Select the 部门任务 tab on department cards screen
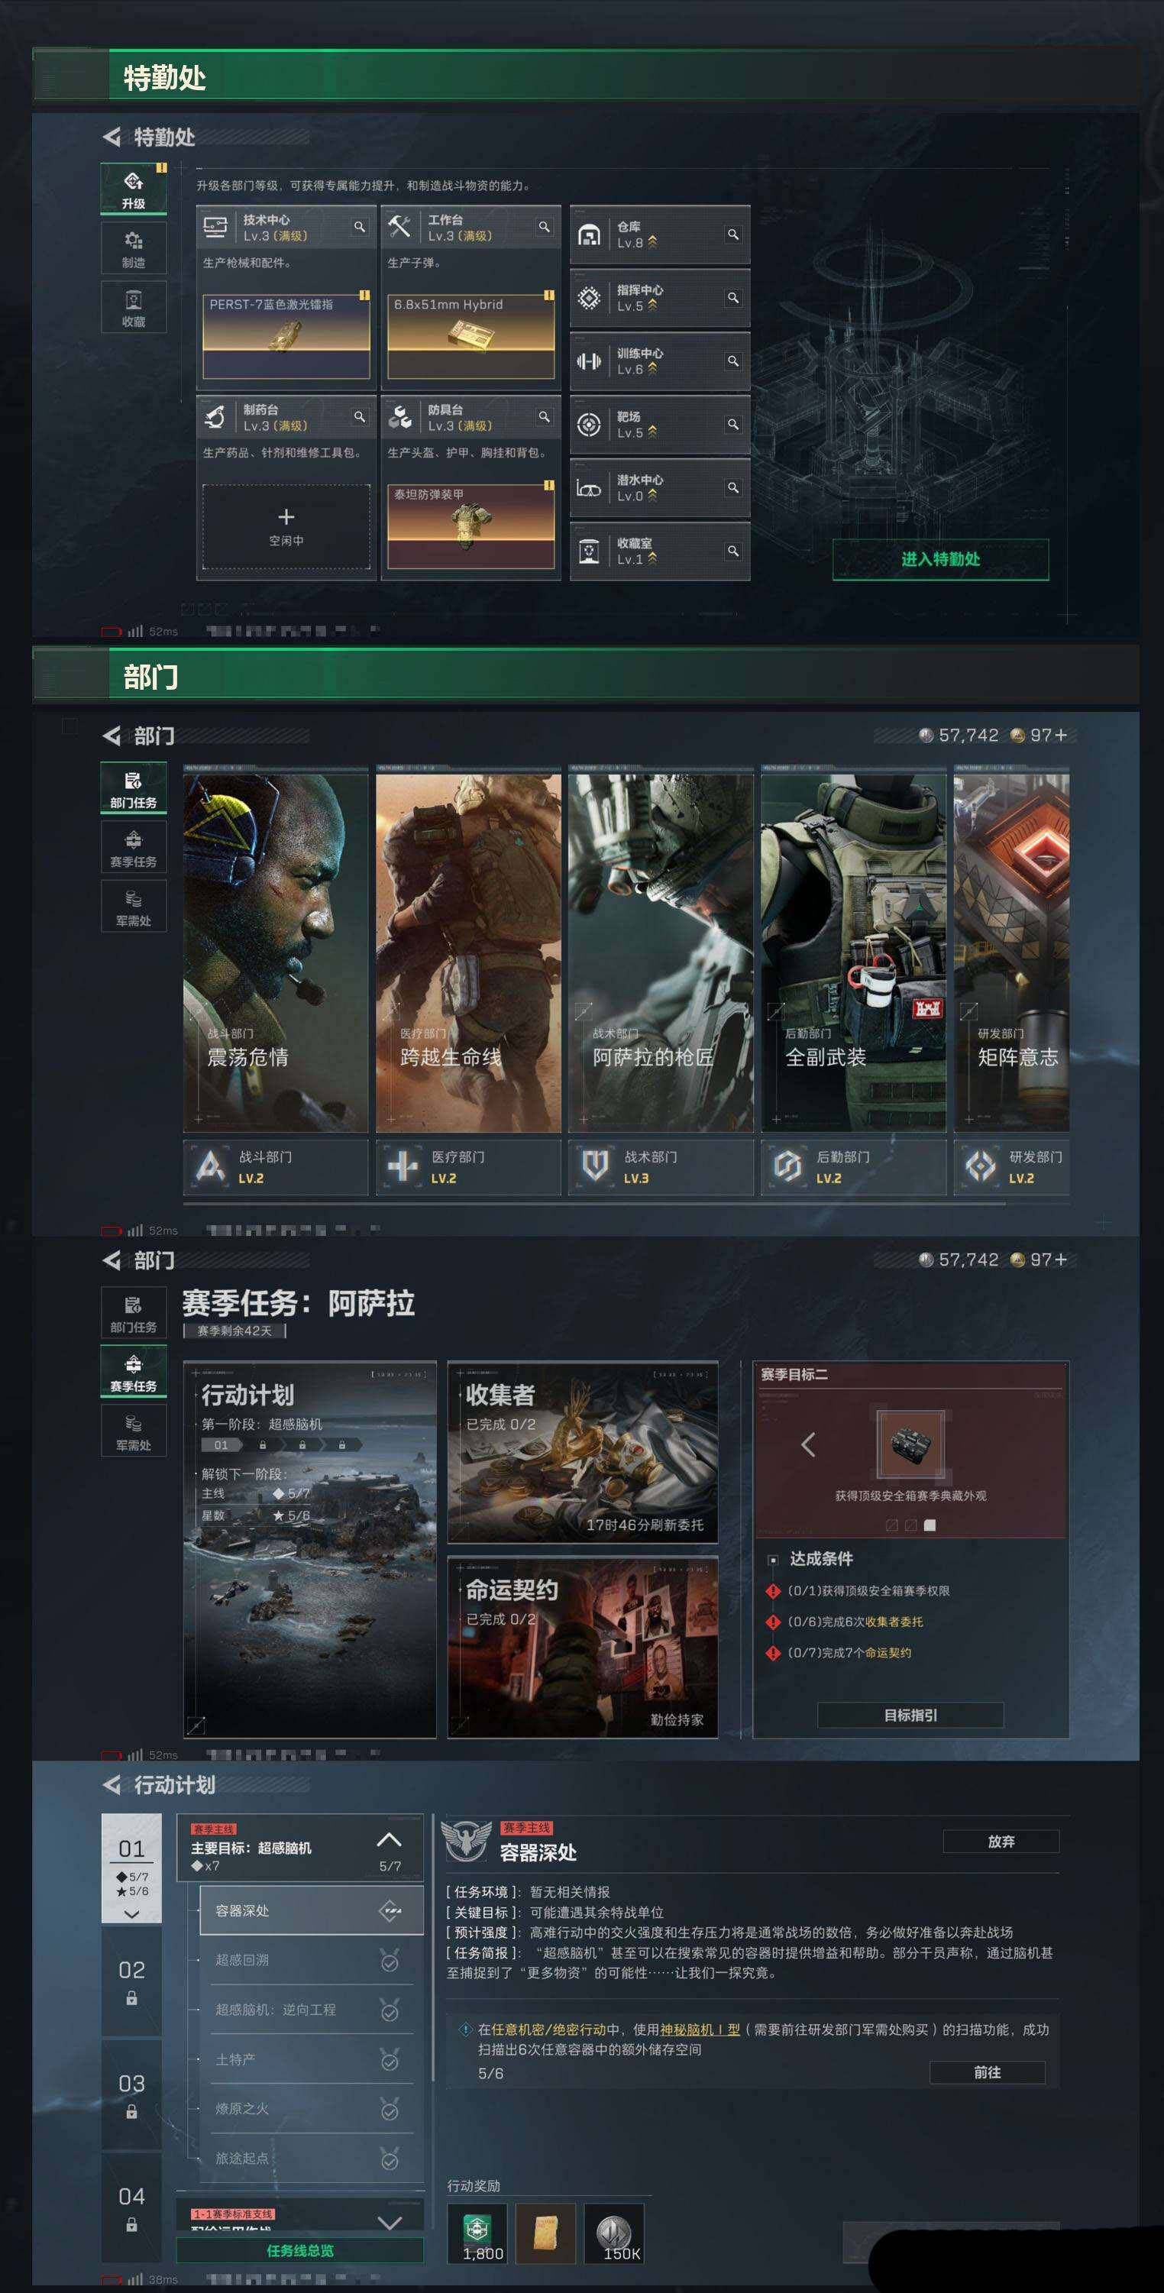Image resolution: width=1164 pixels, height=2293 pixels. 134,788
